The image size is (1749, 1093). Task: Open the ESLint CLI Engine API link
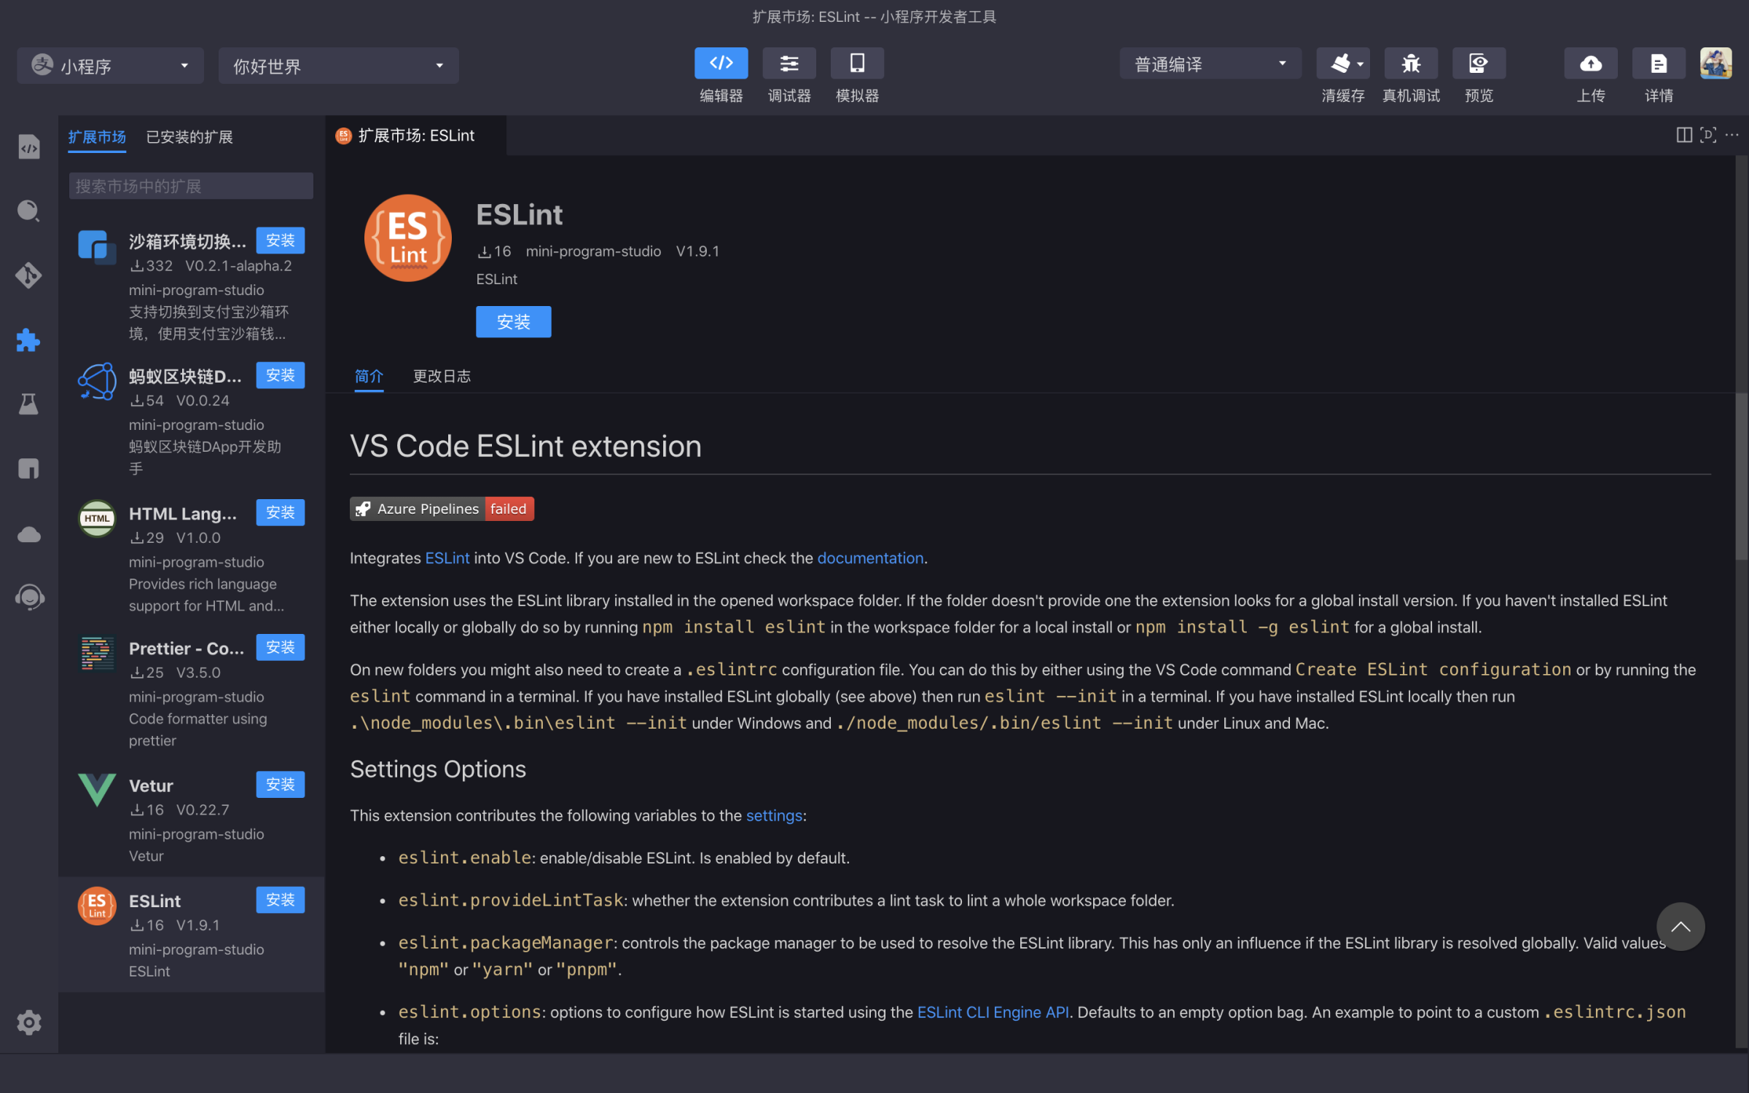tap(993, 1012)
